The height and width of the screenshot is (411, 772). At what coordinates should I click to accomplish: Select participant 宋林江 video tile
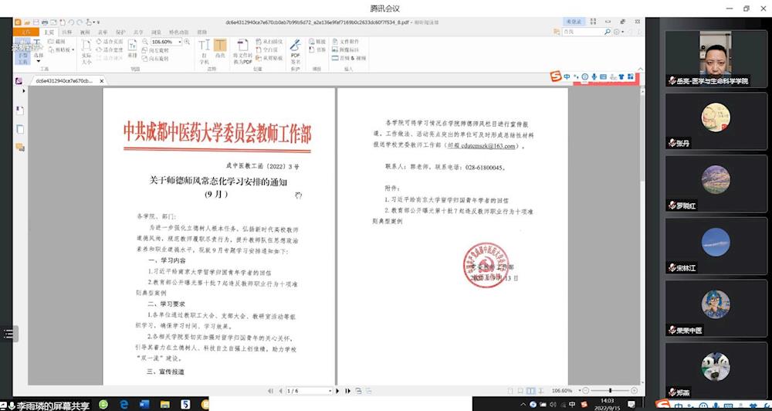(x=716, y=246)
